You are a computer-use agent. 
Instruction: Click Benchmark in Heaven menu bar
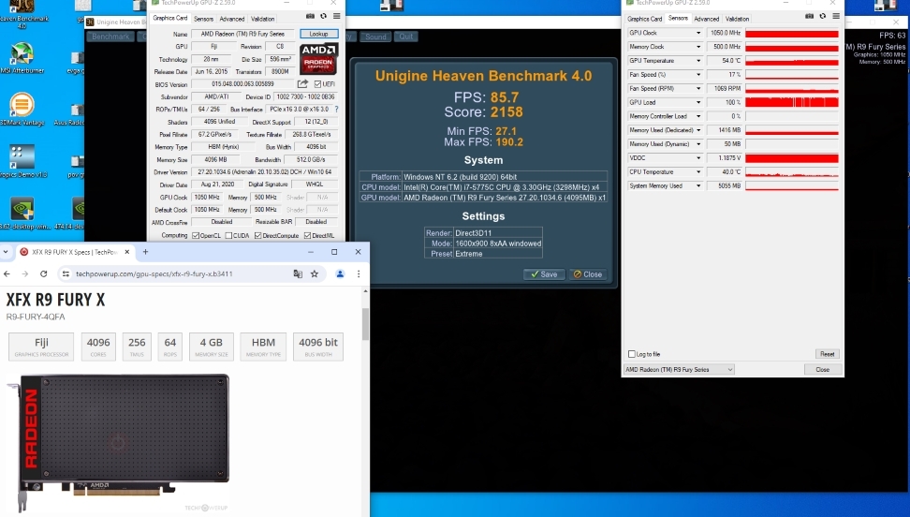coord(110,37)
